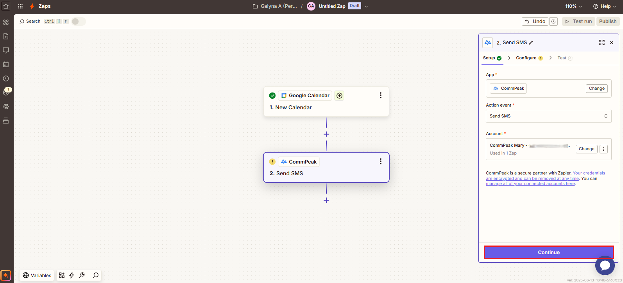Click the Test run button
This screenshot has height=283, width=623.
click(x=578, y=21)
